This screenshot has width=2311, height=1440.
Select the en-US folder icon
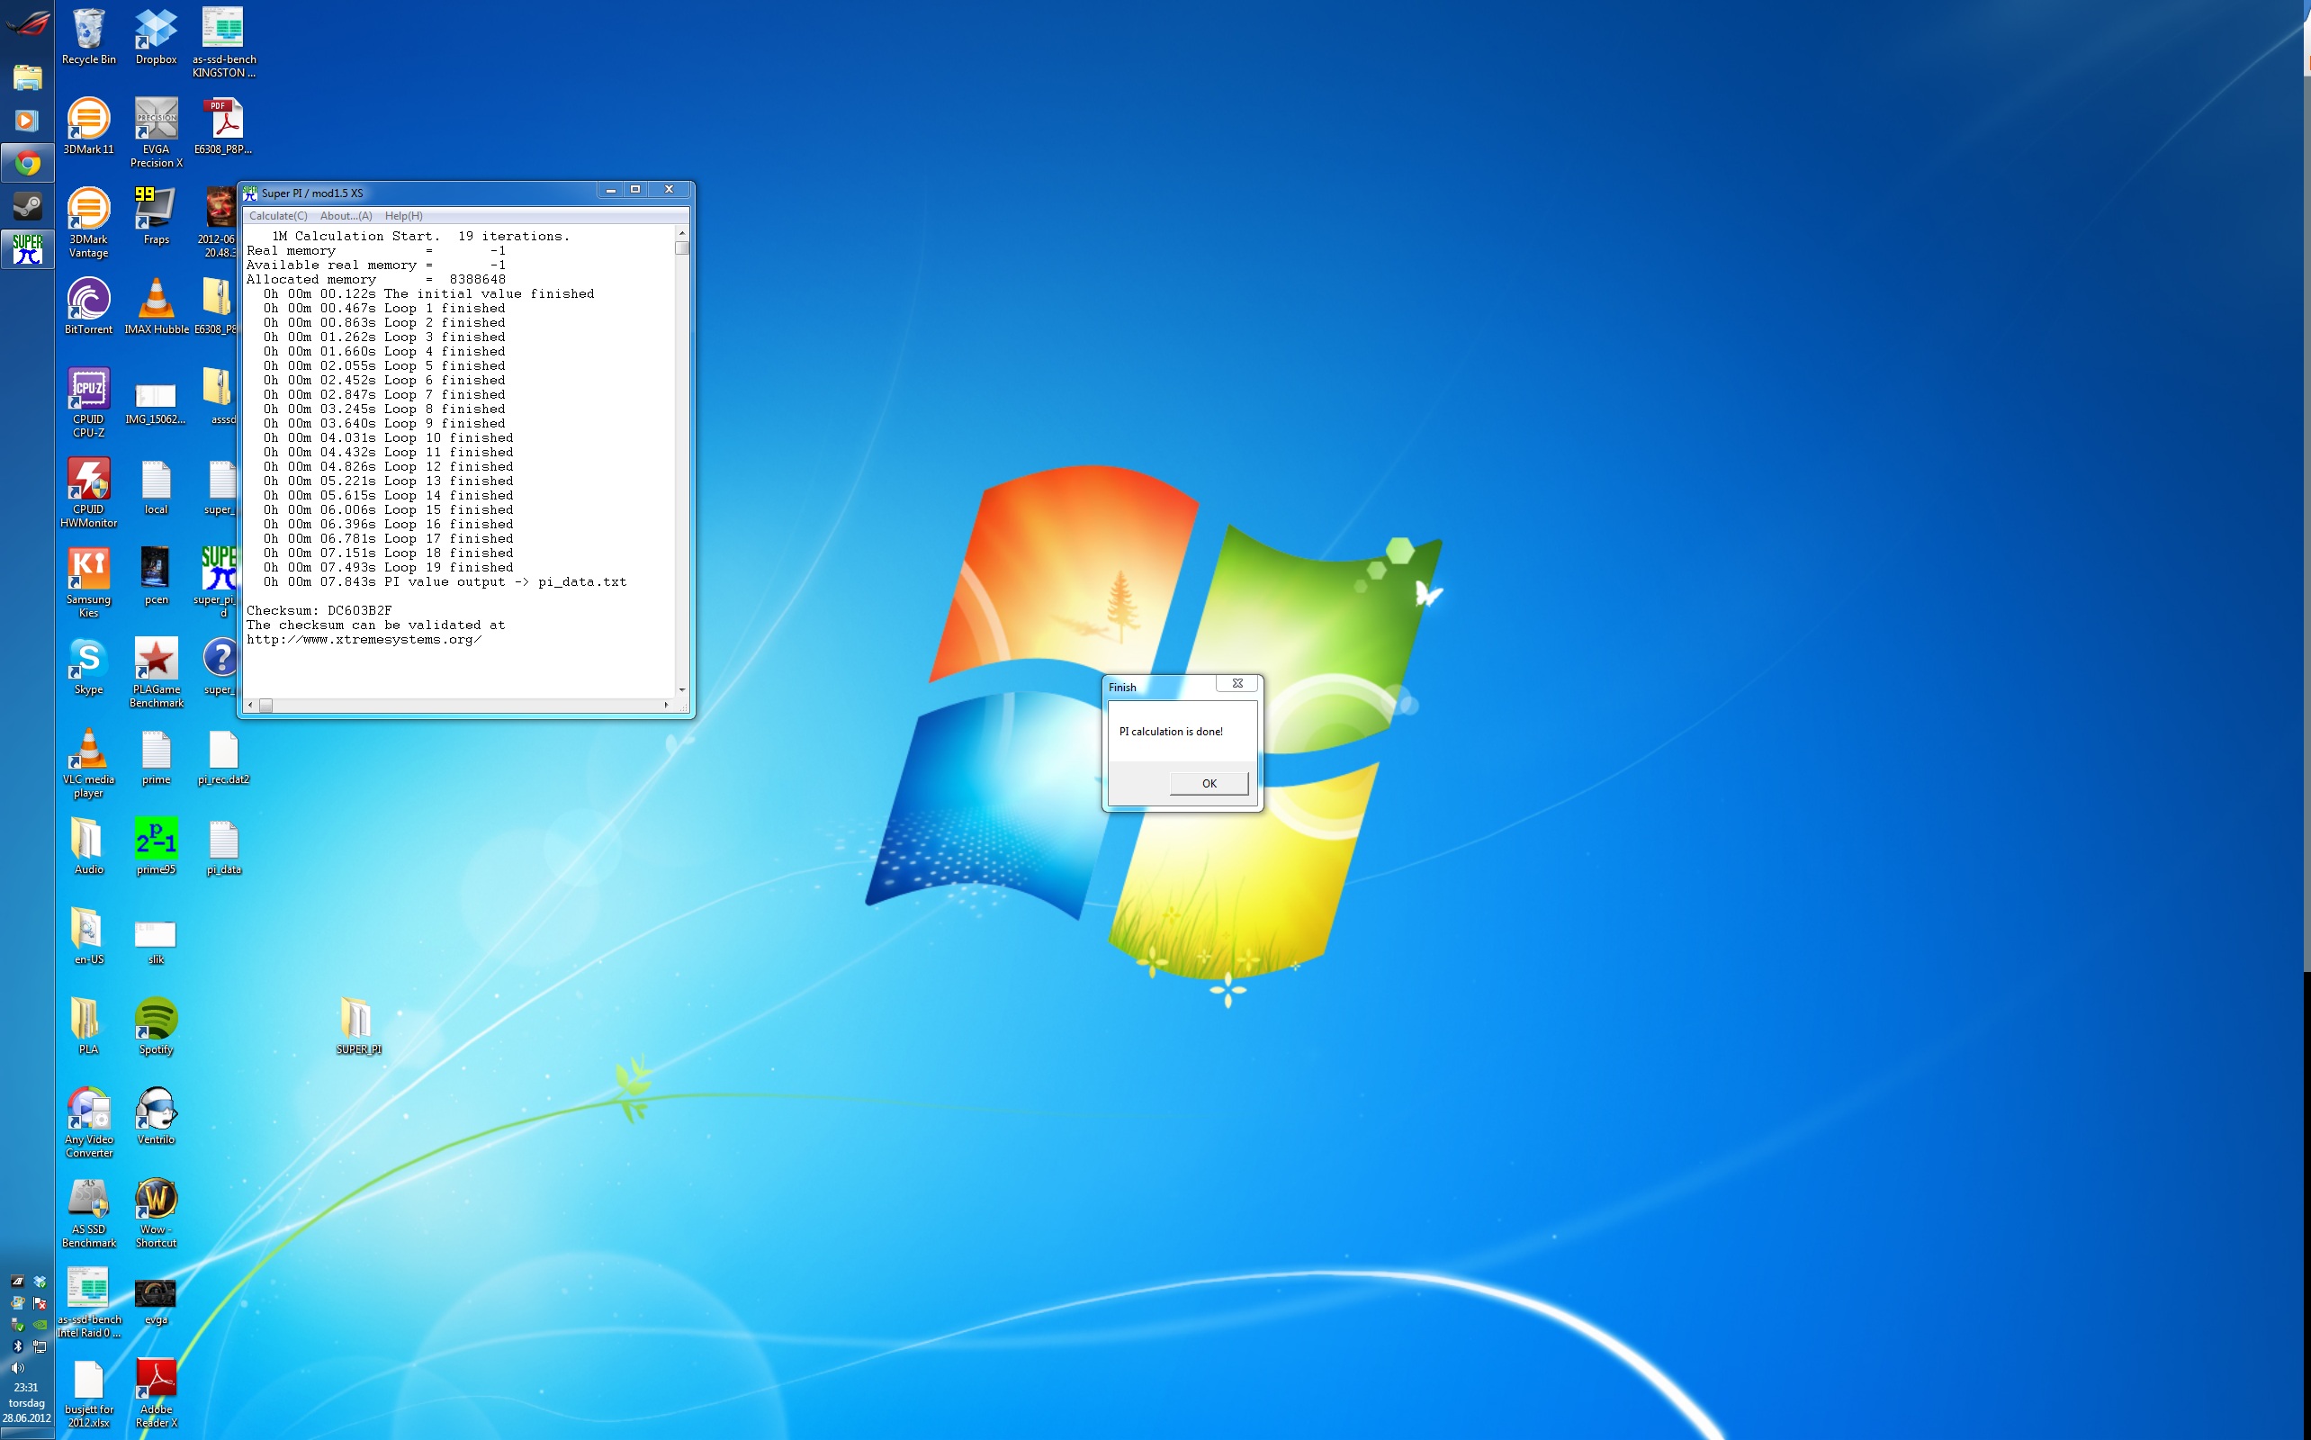pyautogui.click(x=88, y=936)
